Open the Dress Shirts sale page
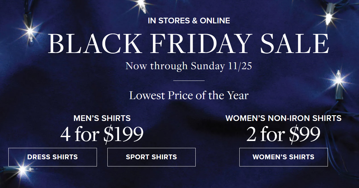359x188 pixels. (52, 157)
